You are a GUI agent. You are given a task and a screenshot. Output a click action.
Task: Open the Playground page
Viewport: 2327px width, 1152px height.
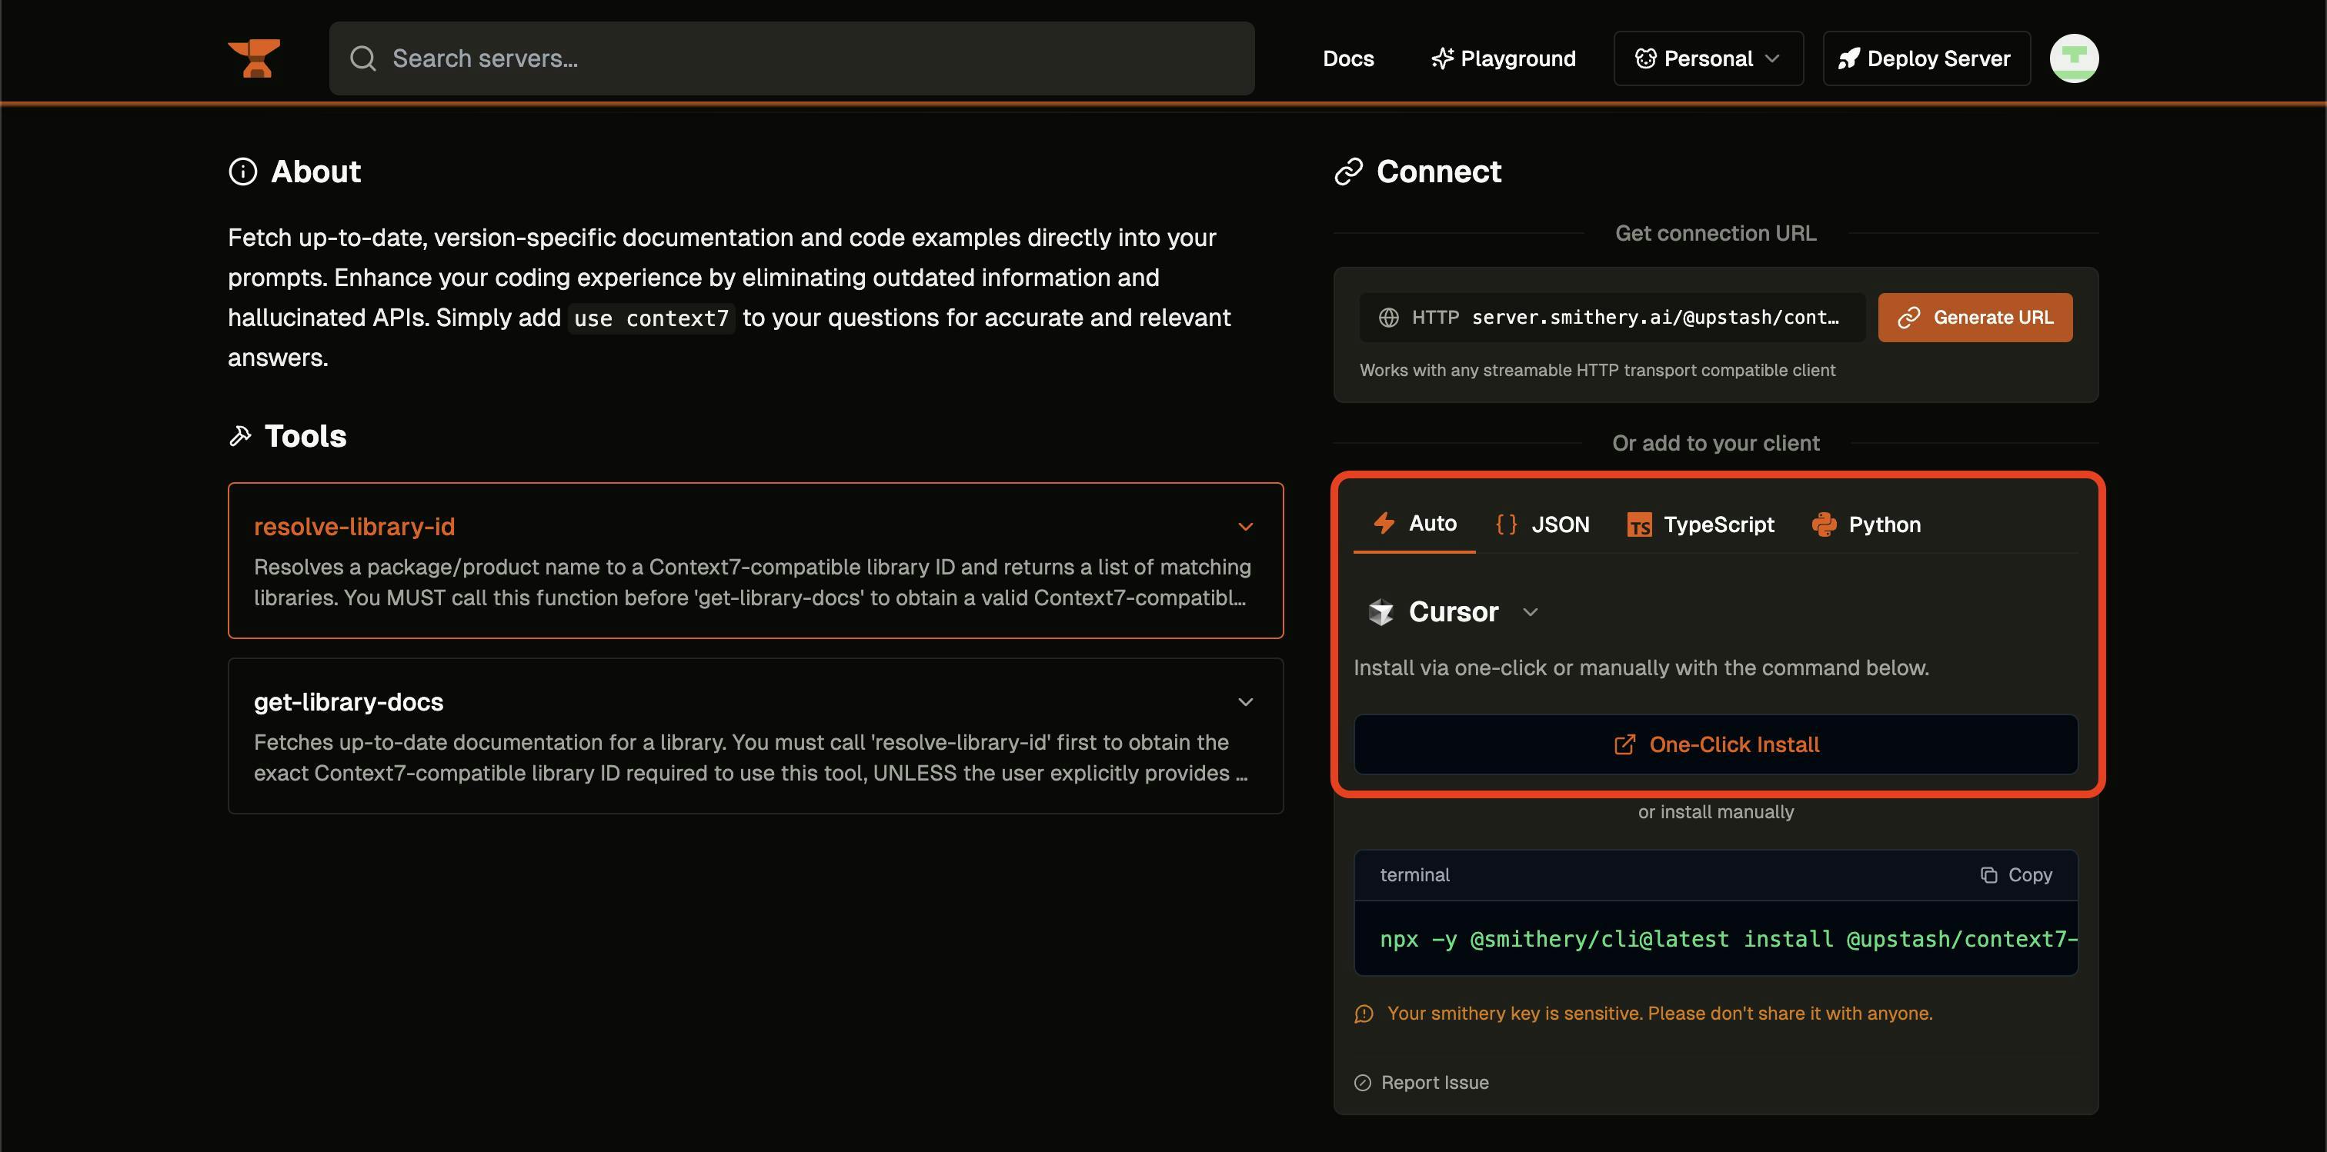[x=1503, y=58]
